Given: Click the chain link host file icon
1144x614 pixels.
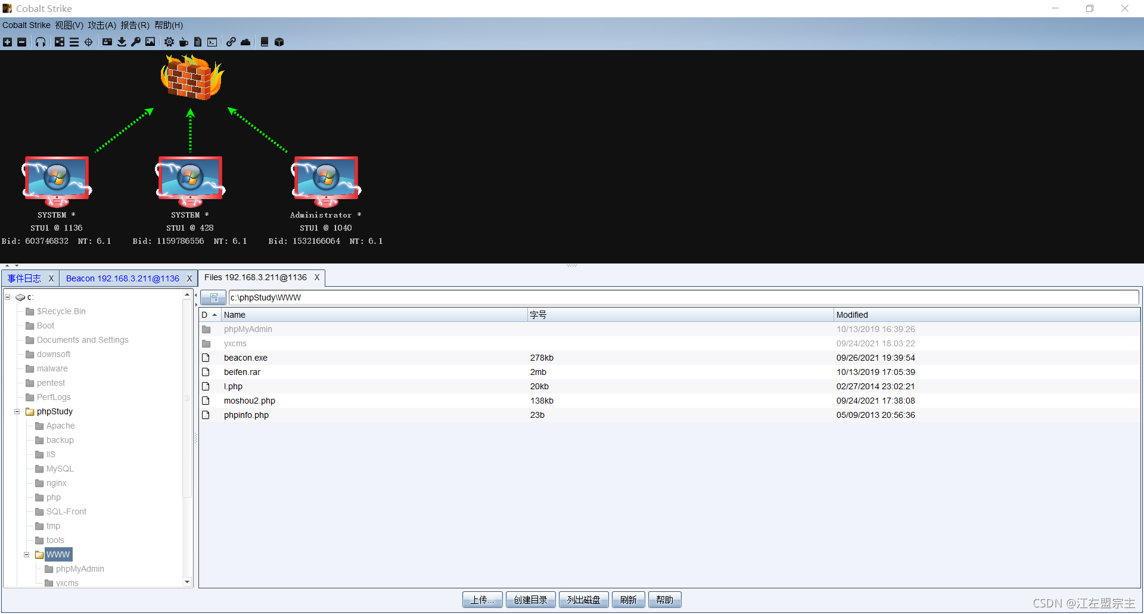Looking at the screenshot, I should pyautogui.click(x=231, y=42).
